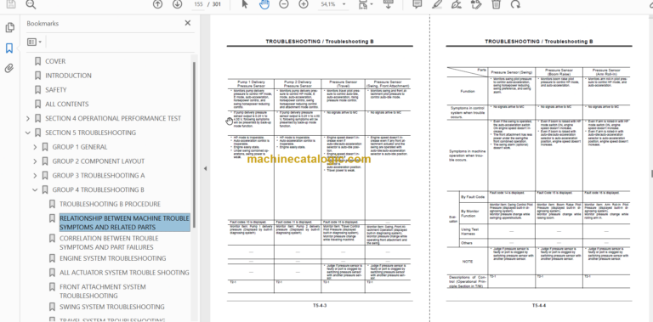Collapse the navigation pane arrow
653x322 pixels.
tap(205, 168)
